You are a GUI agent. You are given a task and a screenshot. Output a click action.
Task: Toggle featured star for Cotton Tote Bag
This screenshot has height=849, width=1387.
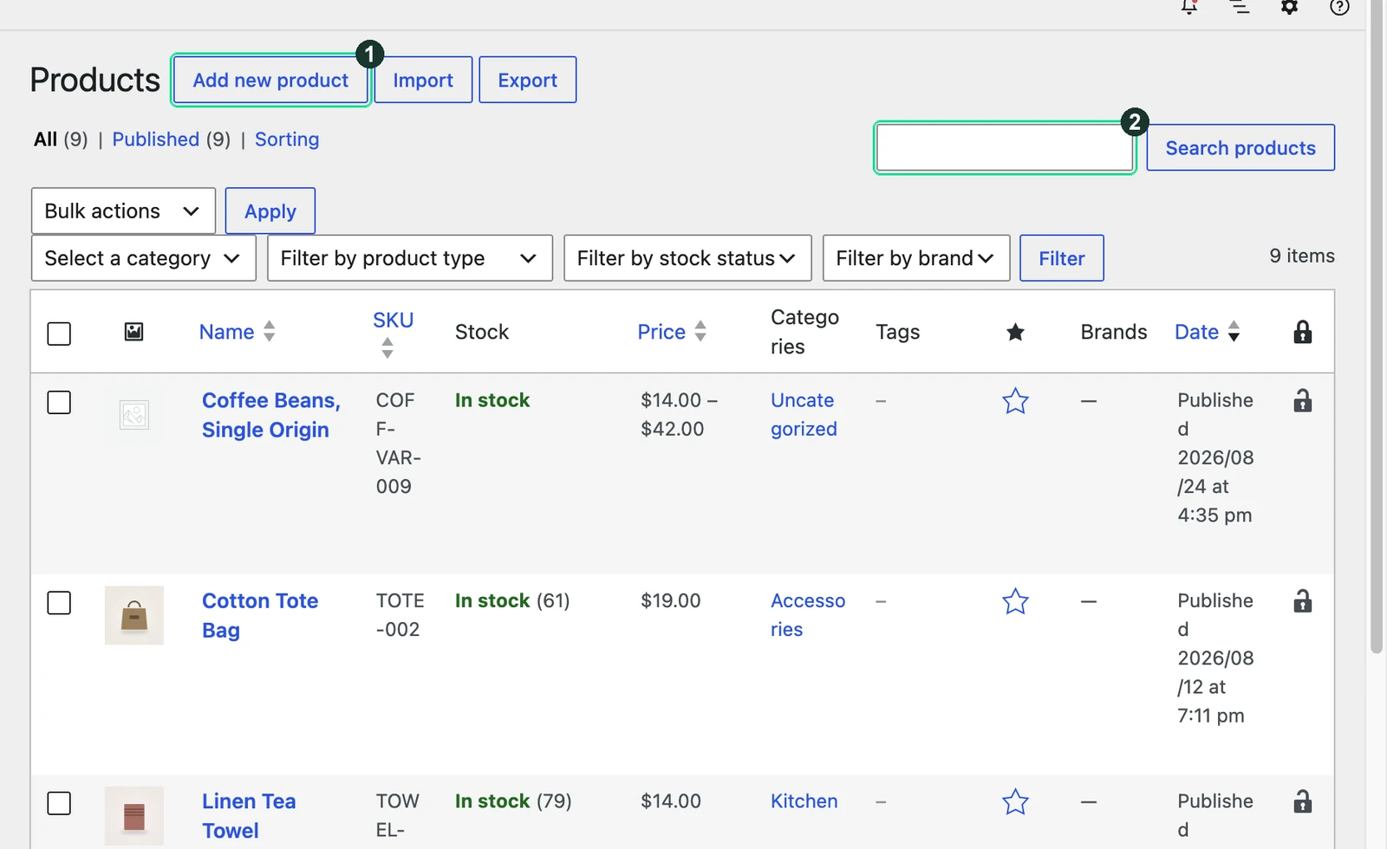[x=1015, y=601]
